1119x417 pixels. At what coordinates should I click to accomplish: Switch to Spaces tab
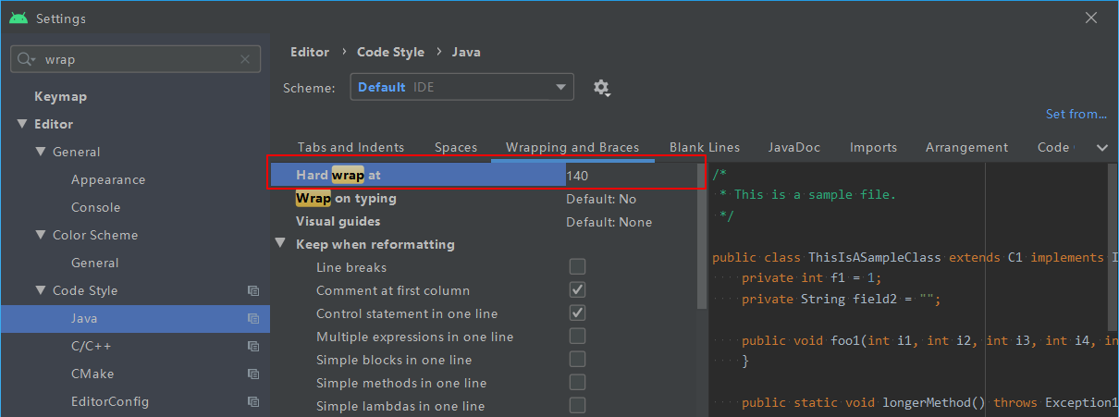click(456, 147)
